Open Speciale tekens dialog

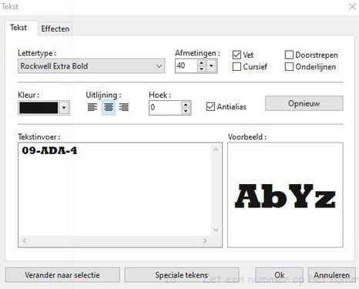(182, 275)
